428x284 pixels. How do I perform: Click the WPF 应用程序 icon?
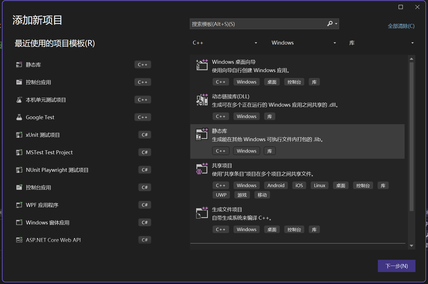click(x=19, y=205)
